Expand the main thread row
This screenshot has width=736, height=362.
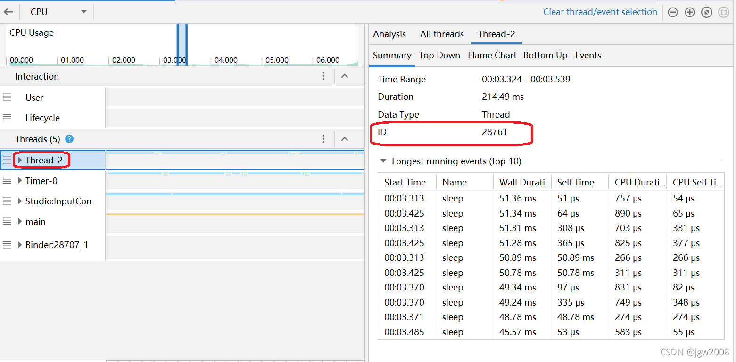coord(20,221)
